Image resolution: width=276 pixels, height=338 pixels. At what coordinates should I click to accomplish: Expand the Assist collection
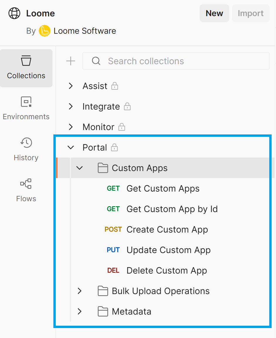click(x=71, y=86)
